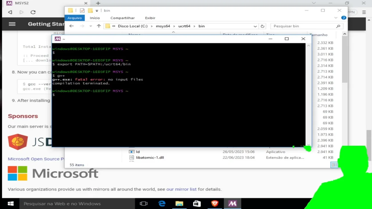
Task: Click the browser back navigation arrow
Action: (10, 12)
